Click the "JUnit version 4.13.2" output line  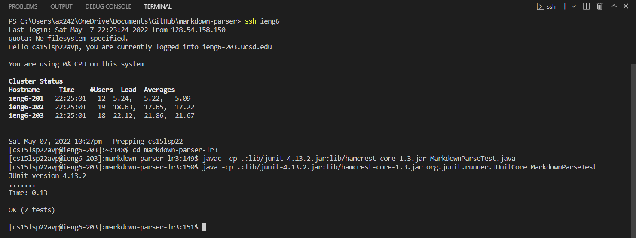tap(47, 176)
